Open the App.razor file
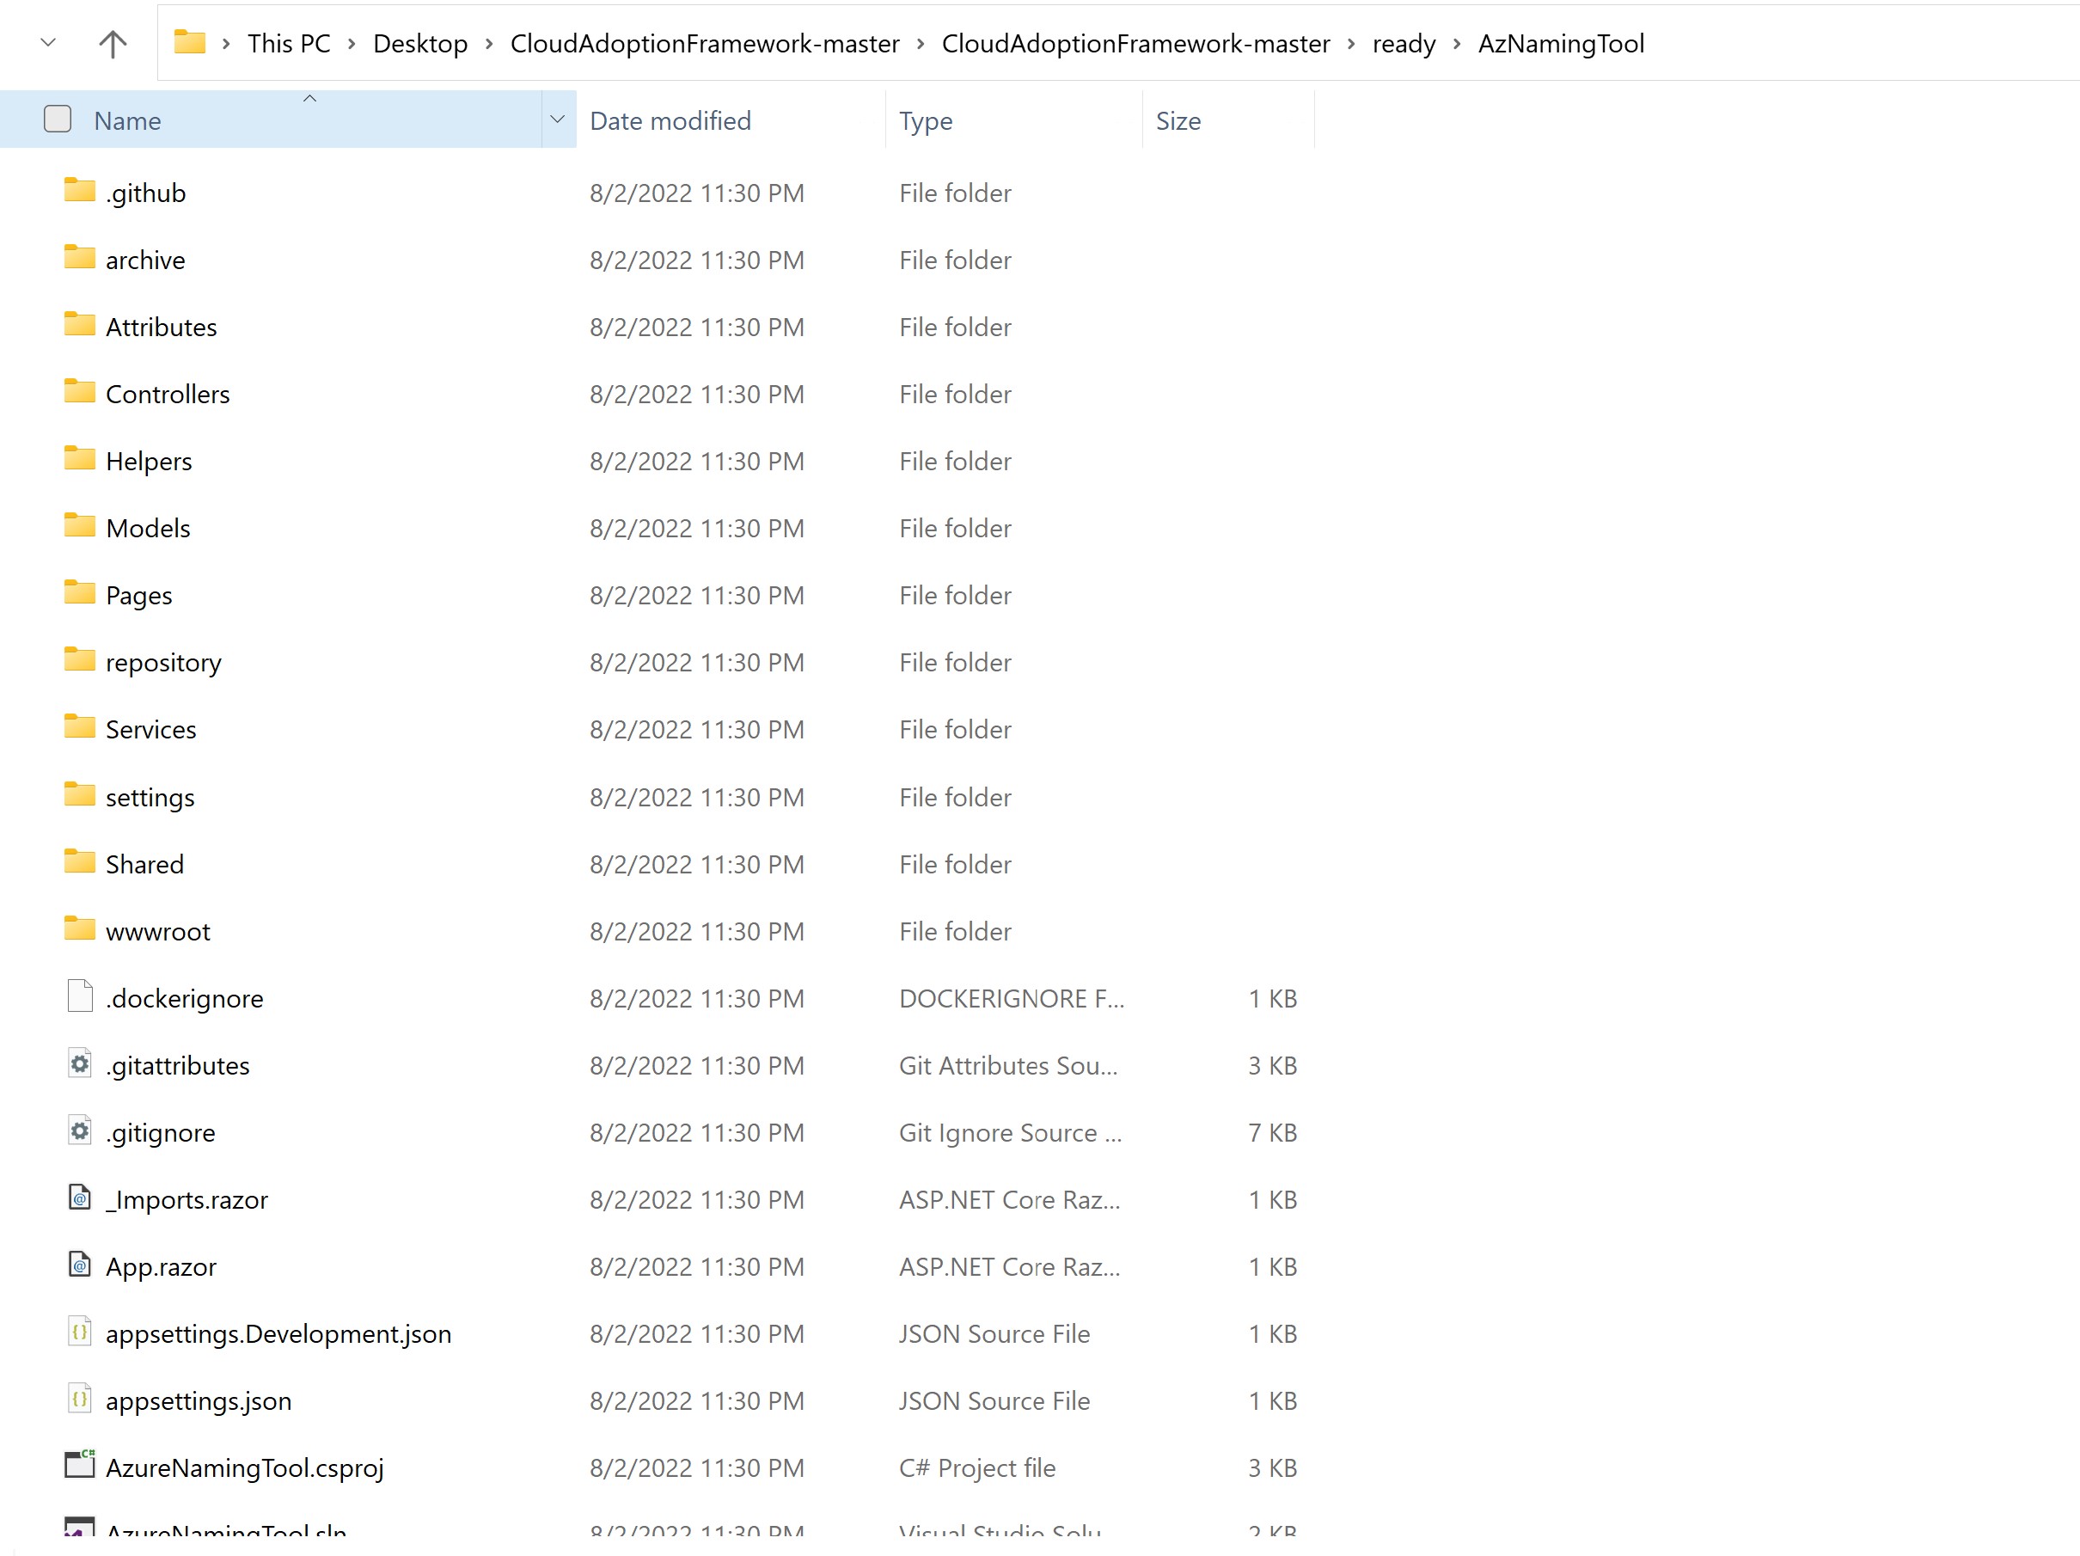 (162, 1266)
